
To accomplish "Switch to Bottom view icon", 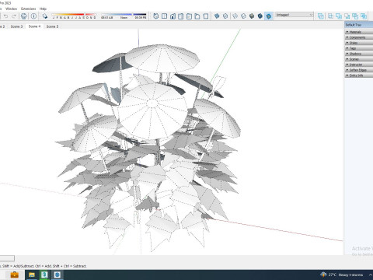I will (x=206, y=16).
